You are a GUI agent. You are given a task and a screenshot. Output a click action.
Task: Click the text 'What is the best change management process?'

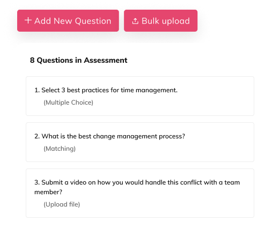pyautogui.click(x=113, y=136)
